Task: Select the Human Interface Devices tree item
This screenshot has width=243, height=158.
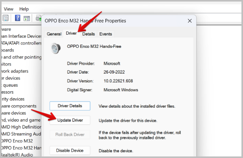Action: [x=21, y=36]
